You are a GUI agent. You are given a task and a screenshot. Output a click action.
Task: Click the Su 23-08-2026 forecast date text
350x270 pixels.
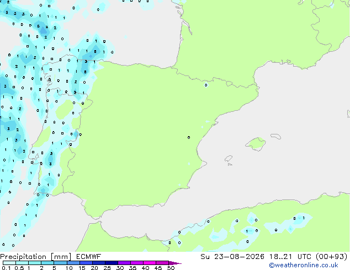tap(232, 257)
